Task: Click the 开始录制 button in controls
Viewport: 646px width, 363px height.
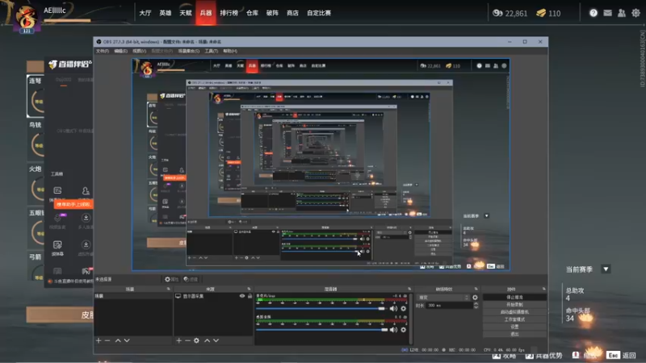Action: [514, 305]
